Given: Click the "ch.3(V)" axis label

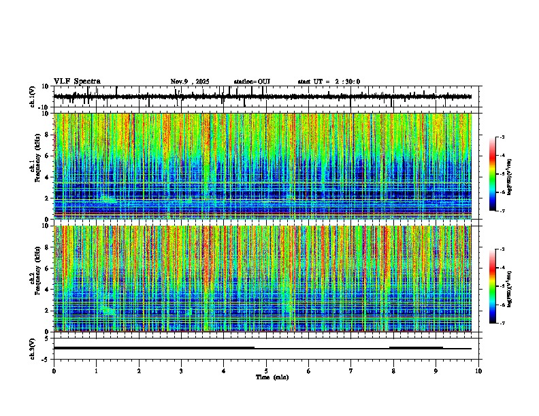Looking at the screenshot, I should 33,349.
